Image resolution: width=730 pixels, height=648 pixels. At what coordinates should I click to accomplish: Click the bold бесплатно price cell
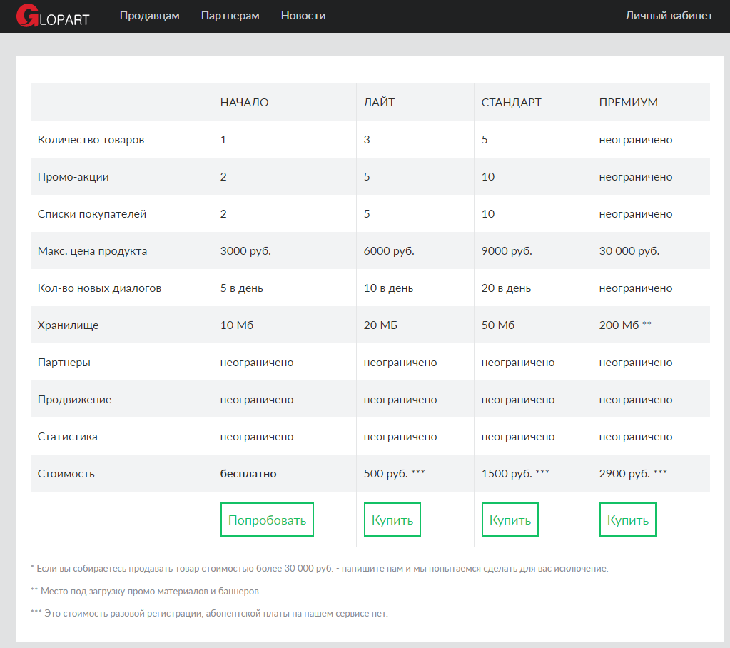click(248, 474)
